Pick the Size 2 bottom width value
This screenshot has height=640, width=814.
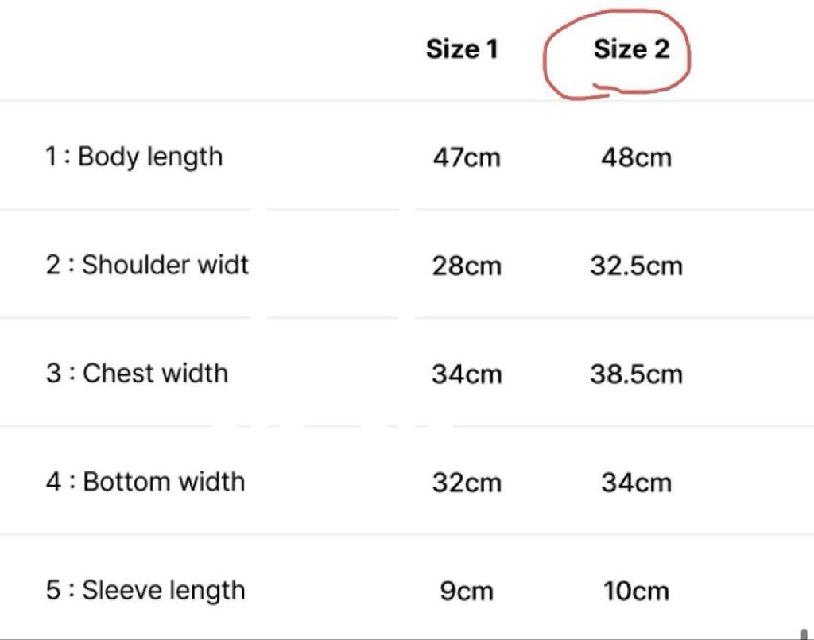pyautogui.click(x=636, y=483)
